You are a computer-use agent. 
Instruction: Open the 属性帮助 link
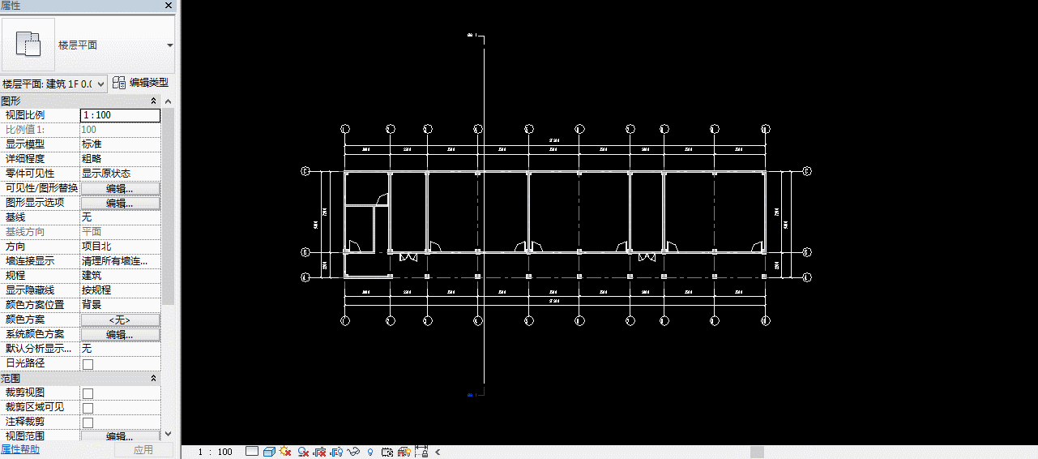(x=19, y=450)
